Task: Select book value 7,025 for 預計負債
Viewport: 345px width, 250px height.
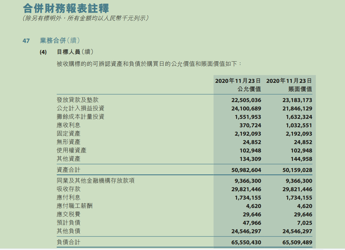Action: click(x=304, y=223)
